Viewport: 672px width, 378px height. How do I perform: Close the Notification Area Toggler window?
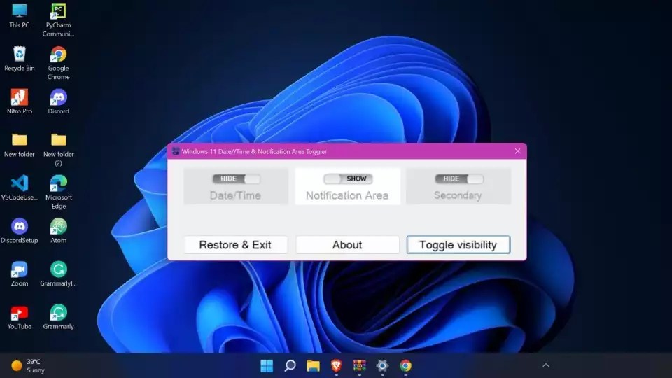pos(517,151)
